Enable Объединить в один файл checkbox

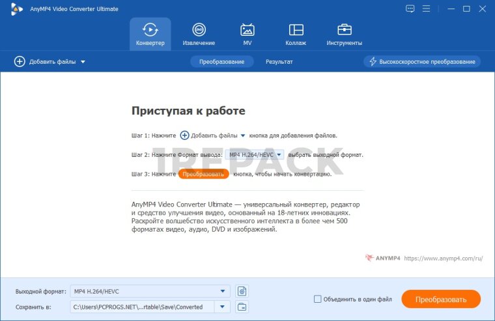[318, 300]
